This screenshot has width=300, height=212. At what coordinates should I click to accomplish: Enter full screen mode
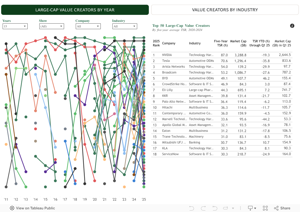tap(265, 208)
